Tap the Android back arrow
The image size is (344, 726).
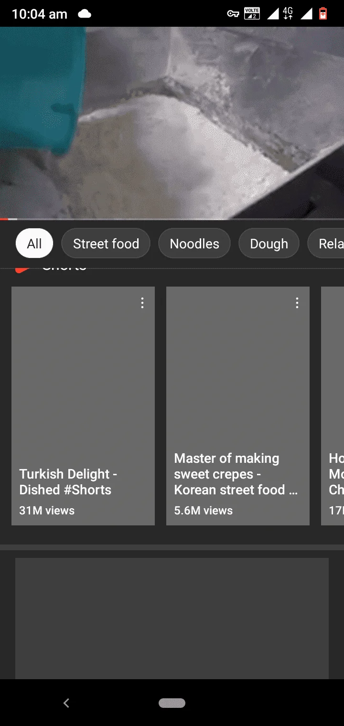(x=66, y=703)
